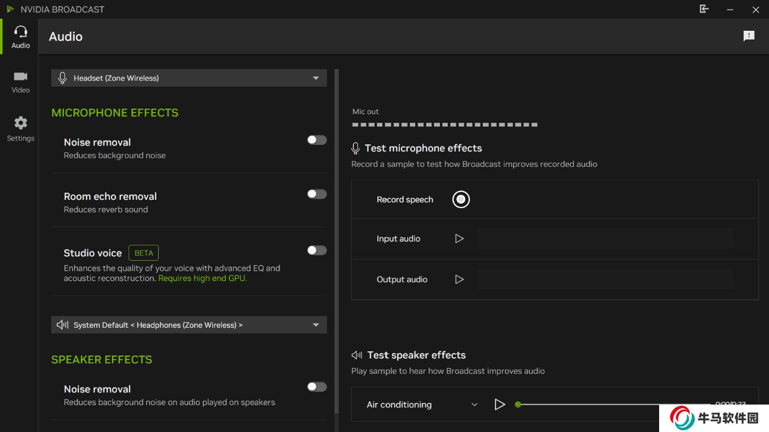
Task: Open the Audio tab in sidebar
Action: pyautogui.click(x=20, y=37)
